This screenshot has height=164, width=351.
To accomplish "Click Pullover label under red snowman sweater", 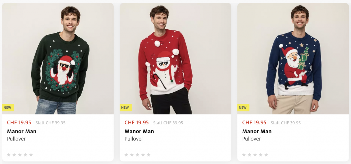I will 134,139.
